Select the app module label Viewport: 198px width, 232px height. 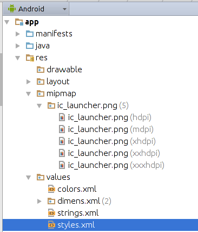32,22
